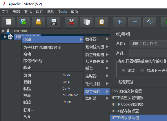This screenshot has height=121, width=167.
Task: Click the 注释 input field
Action: [148, 53]
